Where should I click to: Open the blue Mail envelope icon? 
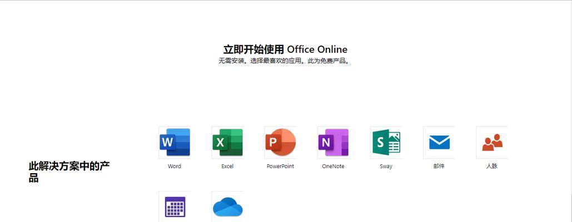click(x=439, y=143)
